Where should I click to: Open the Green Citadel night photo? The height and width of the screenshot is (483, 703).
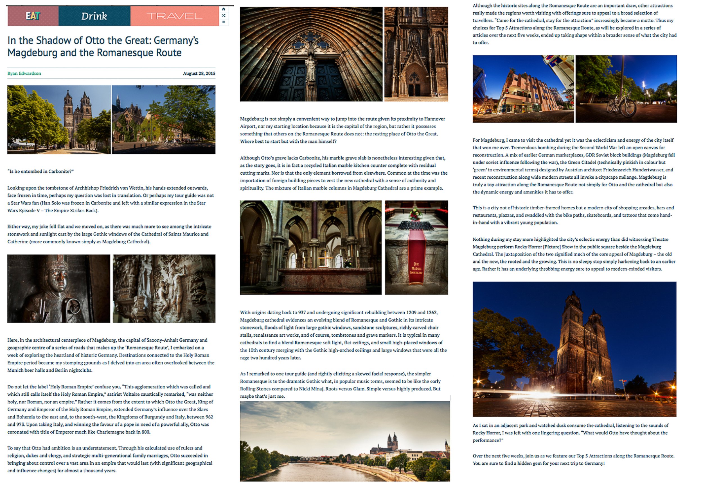pyautogui.click(x=523, y=89)
